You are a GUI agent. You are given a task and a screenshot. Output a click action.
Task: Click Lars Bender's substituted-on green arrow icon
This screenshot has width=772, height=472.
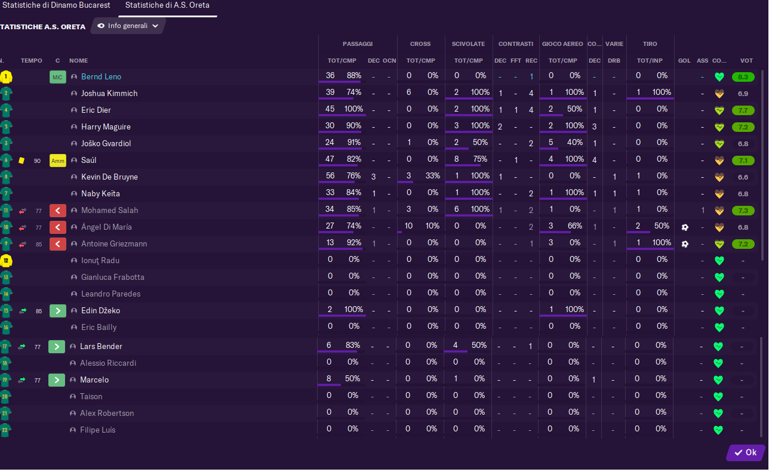click(56, 347)
